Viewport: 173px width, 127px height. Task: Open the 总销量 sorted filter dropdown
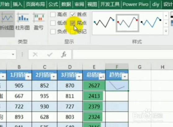102,76
